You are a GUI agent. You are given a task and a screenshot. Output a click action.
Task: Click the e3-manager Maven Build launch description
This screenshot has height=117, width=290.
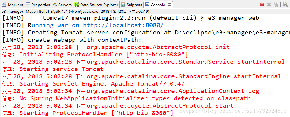pyautogui.click(x=75, y=12)
